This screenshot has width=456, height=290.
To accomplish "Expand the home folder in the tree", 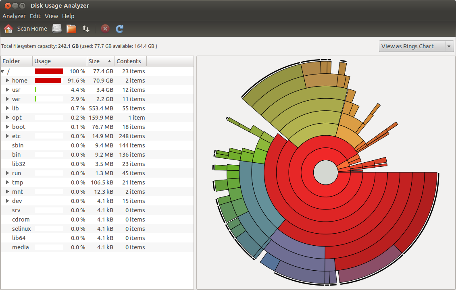I will pos(8,81).
